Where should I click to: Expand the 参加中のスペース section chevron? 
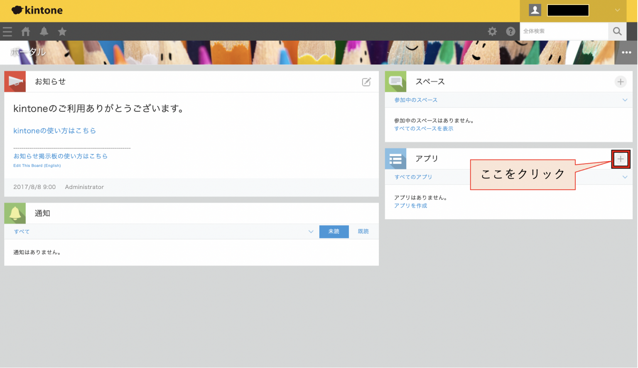coord(625,100)
